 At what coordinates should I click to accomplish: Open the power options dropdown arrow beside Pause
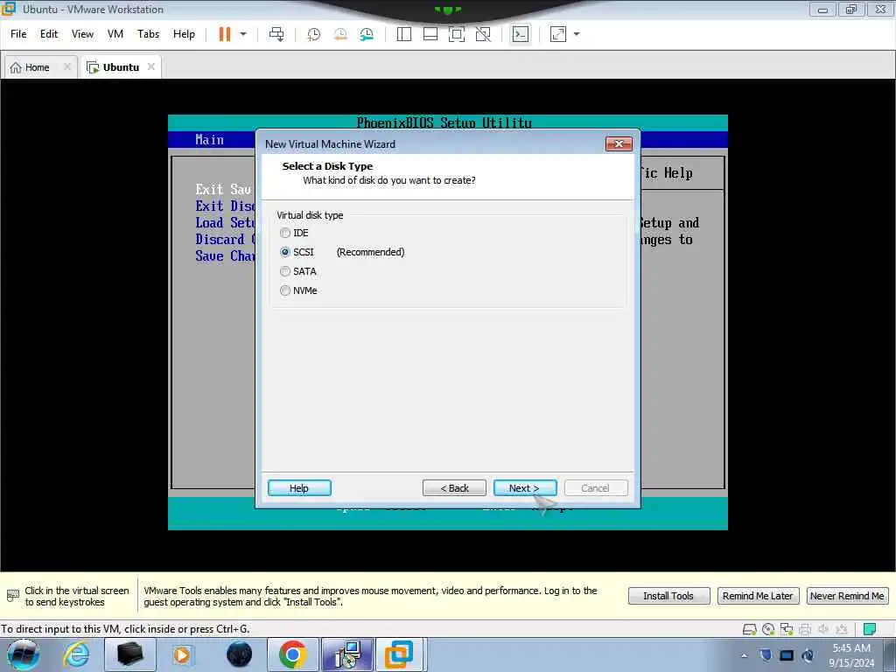[x=243, y=34]
